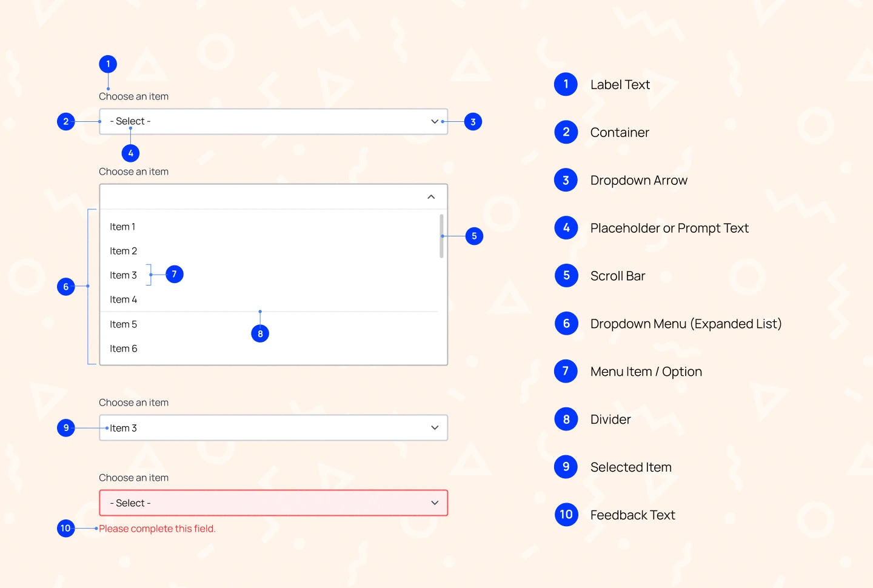Click the badge 5 labeled Scroll Bar
The height and width of the screenshot is (588, 873).
click(x=474, y=236)
